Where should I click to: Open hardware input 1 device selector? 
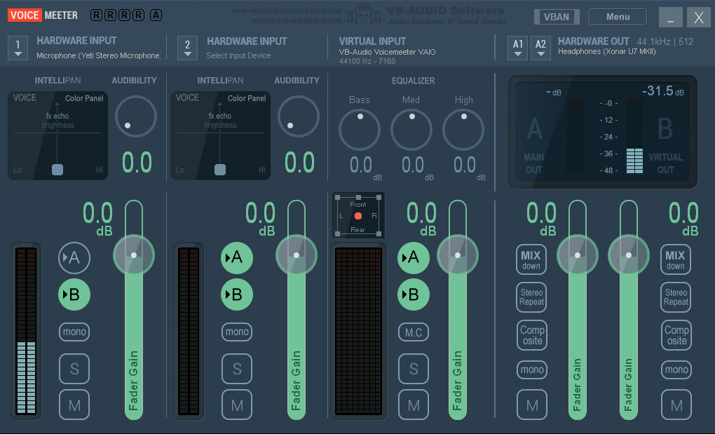point(18,48)
